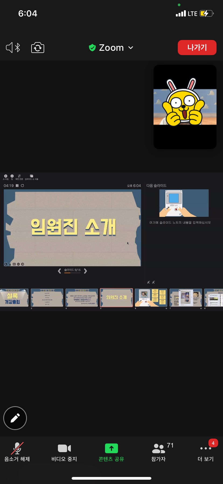This screenshot has height=484, width=223.
Task: Click the 다음 슬라이드 next slide preview
Action: coord(184,203)
